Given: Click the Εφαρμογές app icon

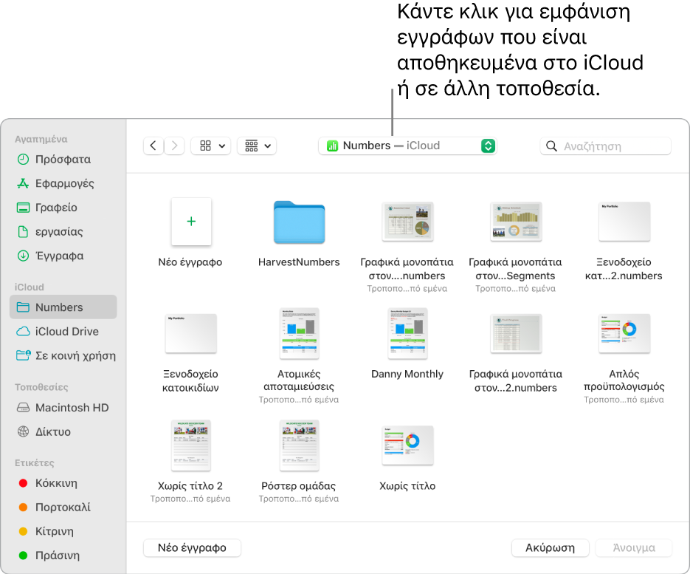Looking at the screenshot, I should (23, 183).
